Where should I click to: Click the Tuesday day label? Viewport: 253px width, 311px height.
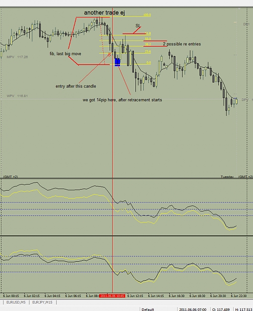point(227,177)
